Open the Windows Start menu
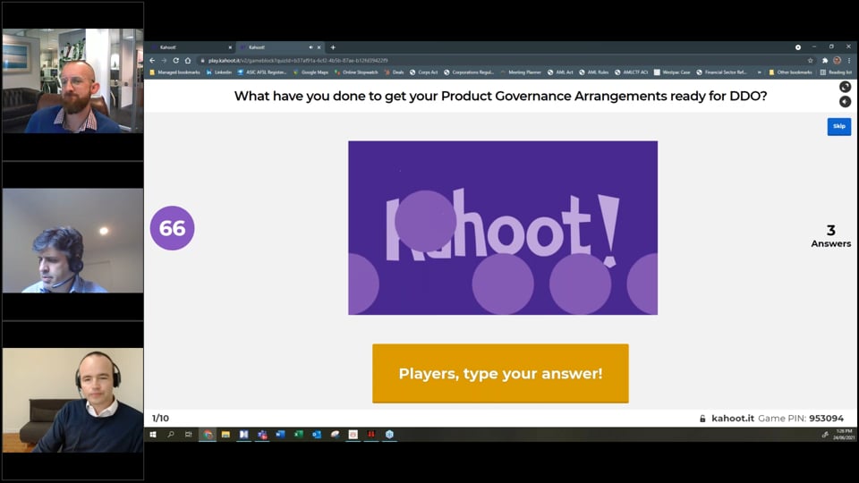The image size is (859, 483). pos(153,435)
